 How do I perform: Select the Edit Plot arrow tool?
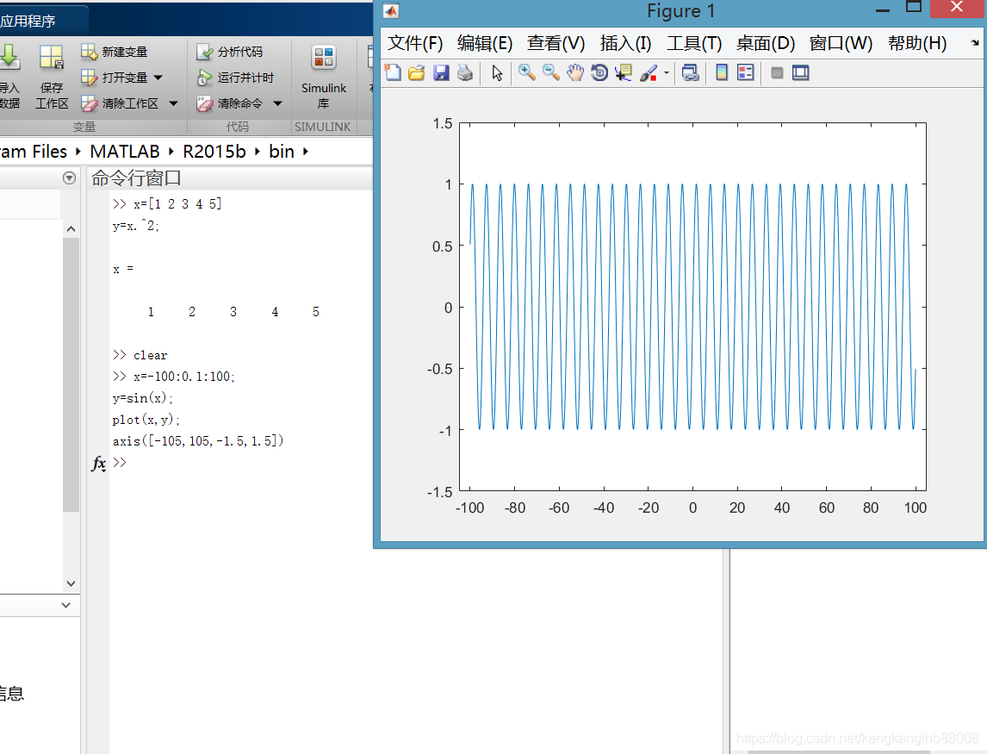click(x=497, y=73)
